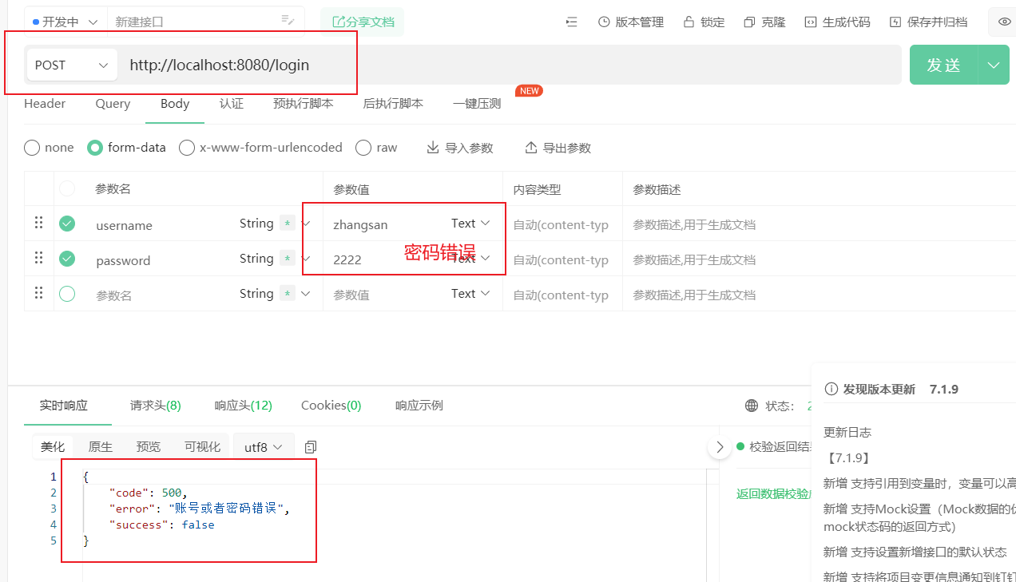Open the Text dropdown in the empty row
Screen dimensions: 1016x582
click(470, 294)
